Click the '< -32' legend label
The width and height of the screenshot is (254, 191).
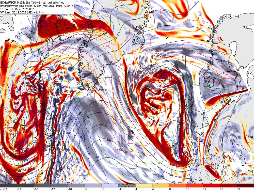(x=3, y=189)
